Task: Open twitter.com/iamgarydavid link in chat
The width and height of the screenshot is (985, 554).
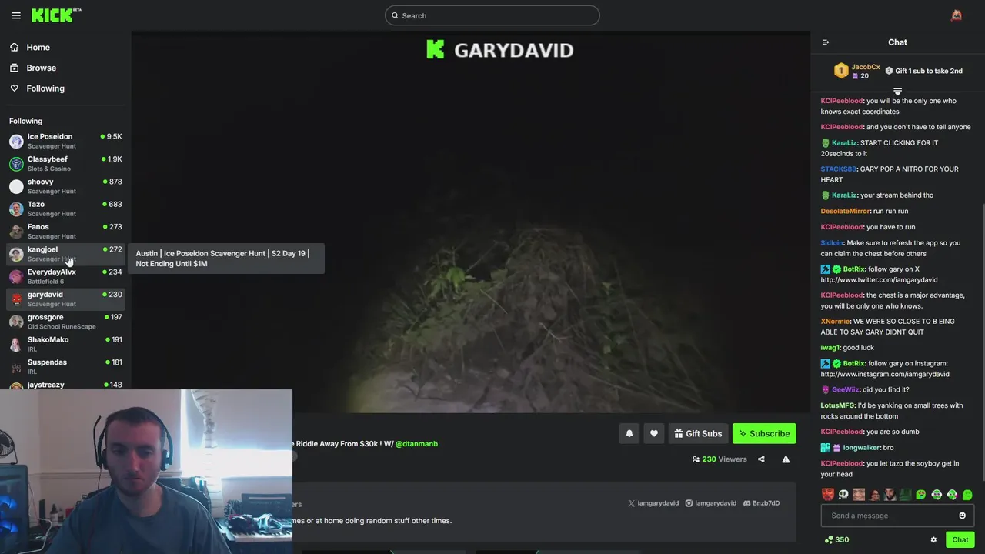Action: (x=879, y=280)
